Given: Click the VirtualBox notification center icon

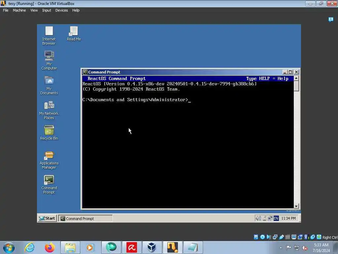Looking at the screenshot, I should [331, 20].
